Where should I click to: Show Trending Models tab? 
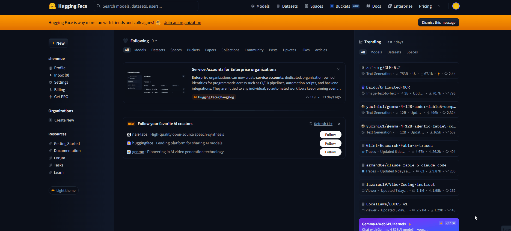click(x=376, y=52)
